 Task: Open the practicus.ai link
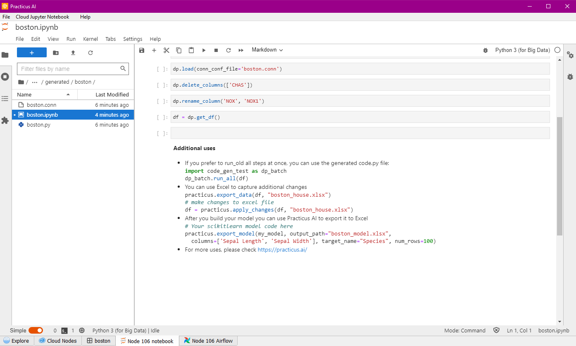click(x=282, y=250)
